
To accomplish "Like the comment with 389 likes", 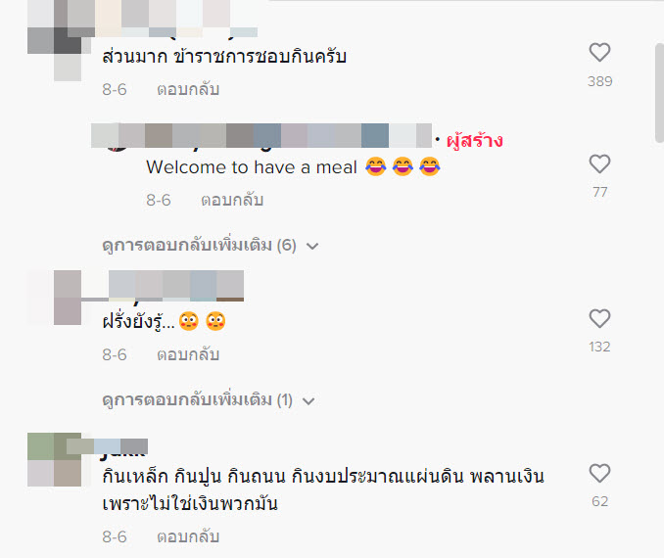I will pyautogui.click(x=599, y=53).
